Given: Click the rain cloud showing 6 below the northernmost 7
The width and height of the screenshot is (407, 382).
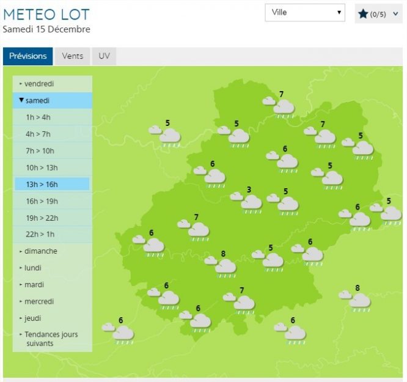Looking at the screenshot, I should tap(282, 161).
